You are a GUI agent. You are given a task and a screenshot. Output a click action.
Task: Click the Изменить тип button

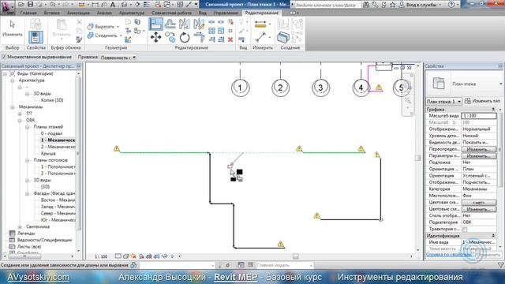coord(482,101)
